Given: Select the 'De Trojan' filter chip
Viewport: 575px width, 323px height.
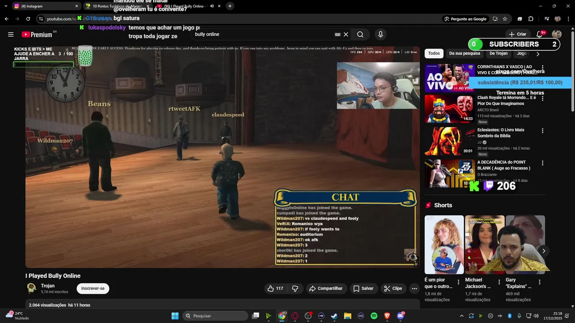Looking at the screenshot, I should pos(499,53).
